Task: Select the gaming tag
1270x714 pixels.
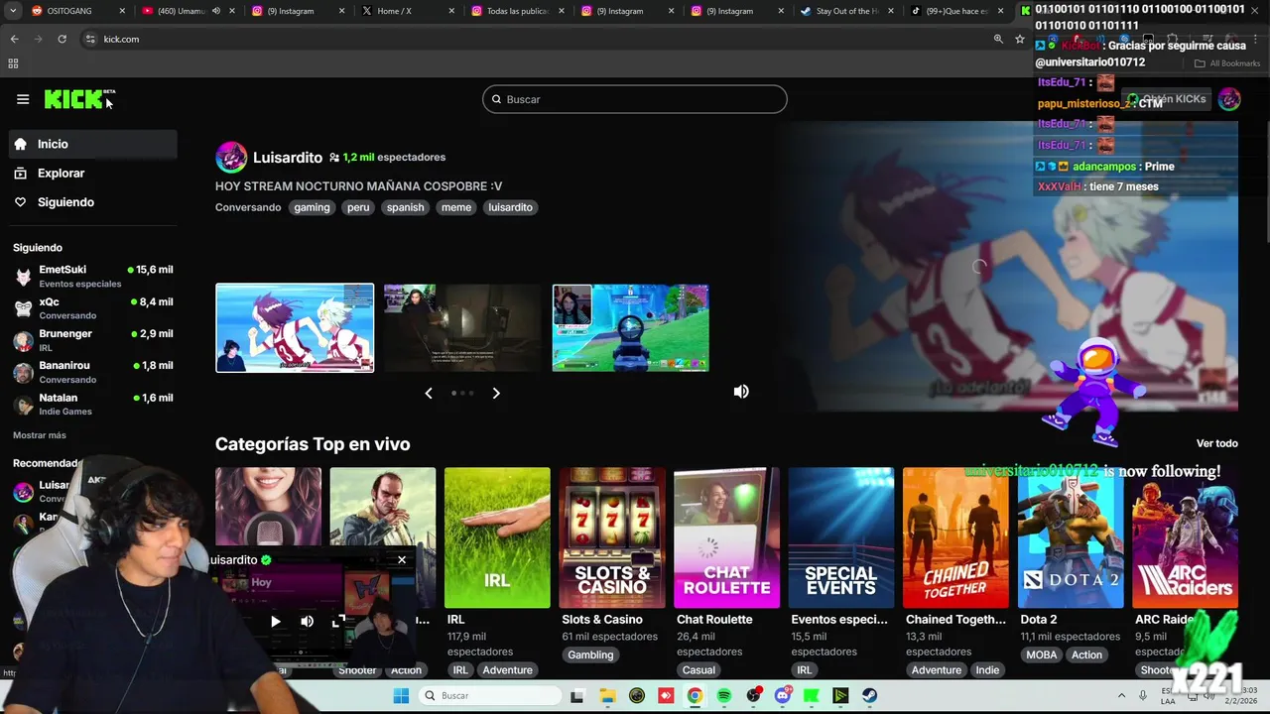Action: coord(312,207)
